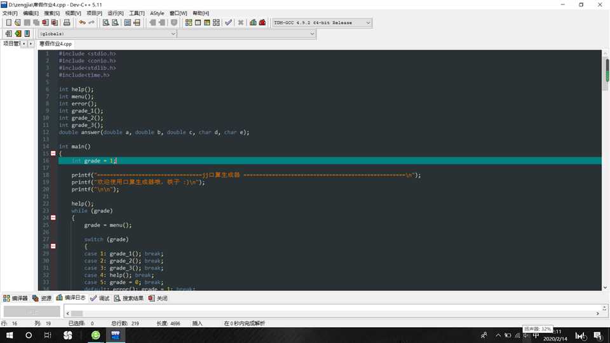
Task: Click the Close All files toolbar icon
Action: (x=55, y=23)
